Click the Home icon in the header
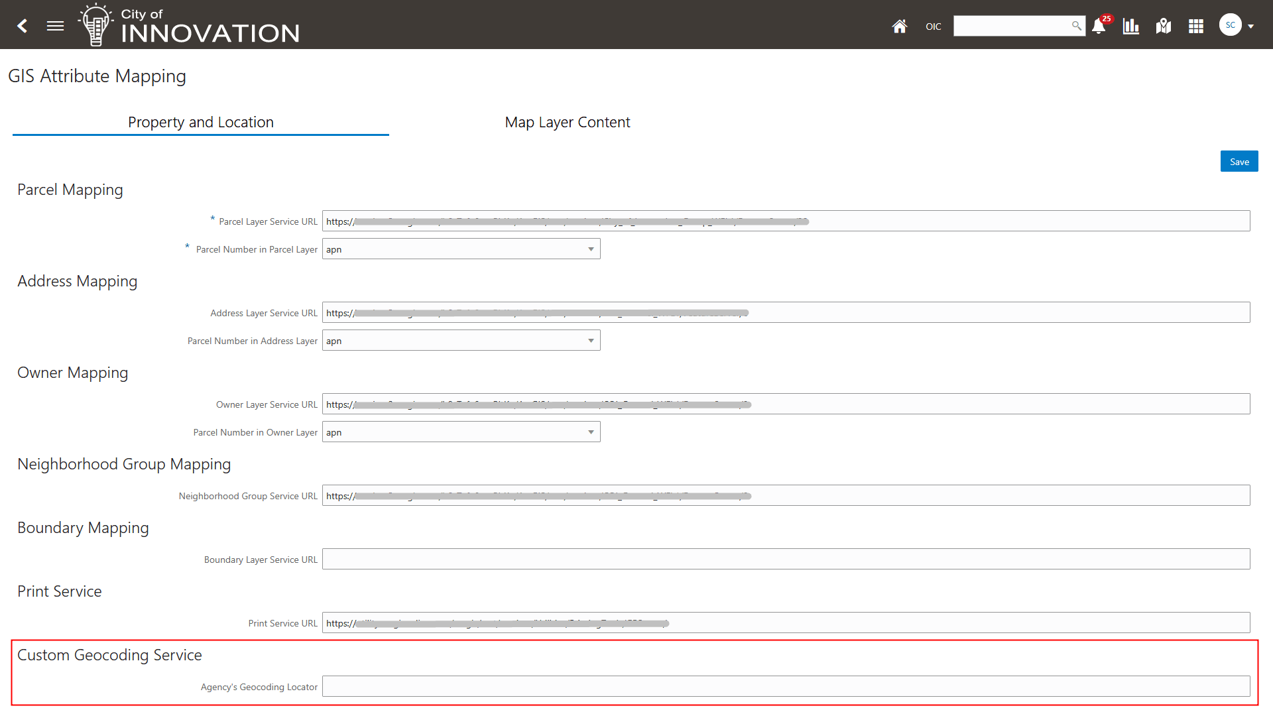The image size is (1273, 716). click(900, 26)
